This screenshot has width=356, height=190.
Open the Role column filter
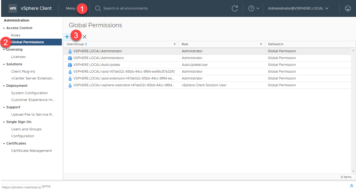click(x=261, y=44)
